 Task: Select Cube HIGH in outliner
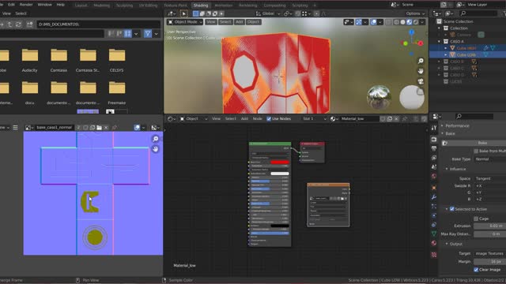click(466, 48)
